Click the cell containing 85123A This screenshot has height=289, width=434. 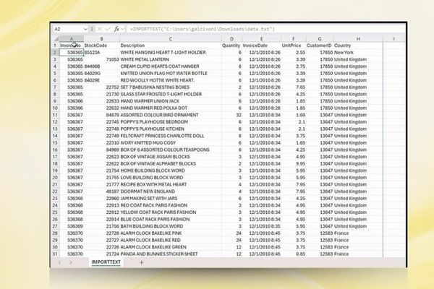point(101,52)
